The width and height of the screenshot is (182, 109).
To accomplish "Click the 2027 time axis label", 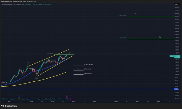I will (x=74, y=102).
